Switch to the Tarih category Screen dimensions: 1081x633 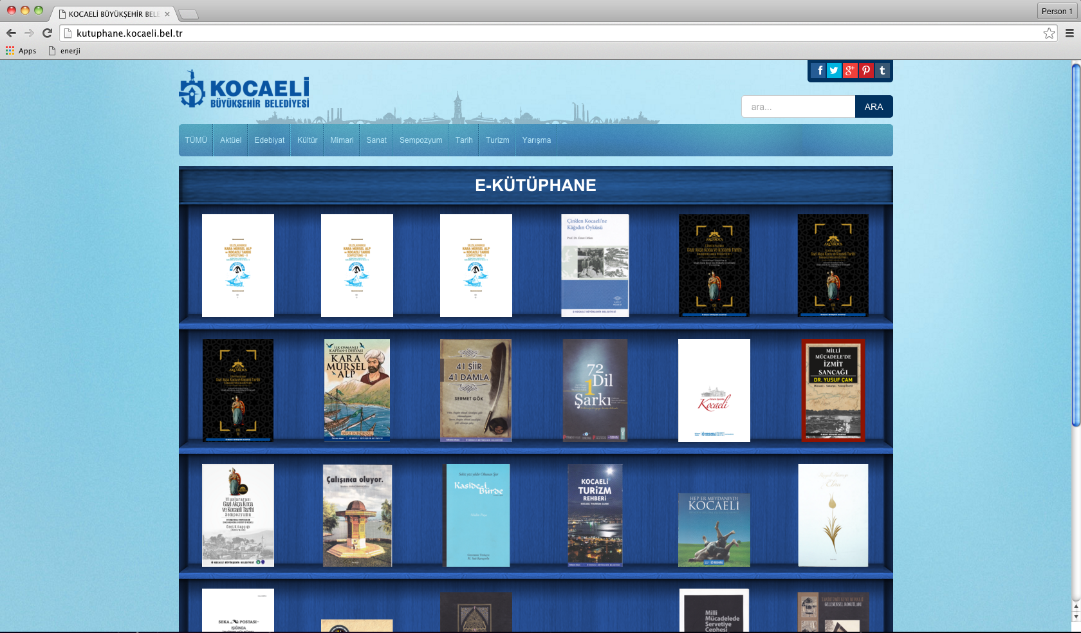coord(464,140)
